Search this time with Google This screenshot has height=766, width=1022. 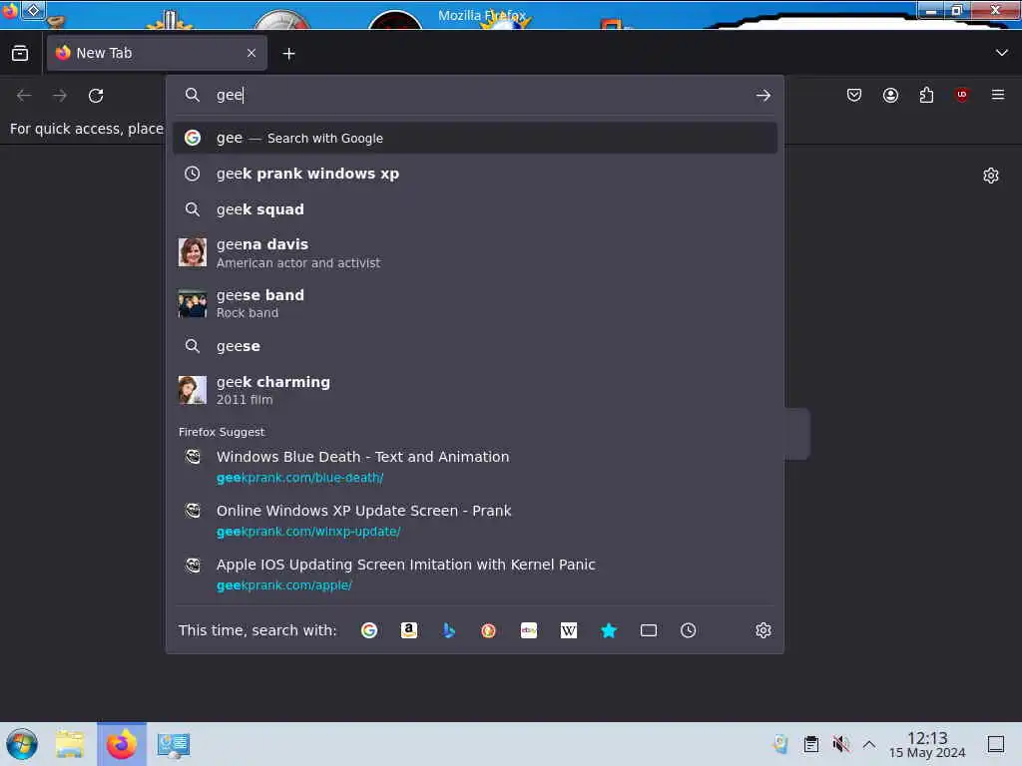(x=369, y=630)
